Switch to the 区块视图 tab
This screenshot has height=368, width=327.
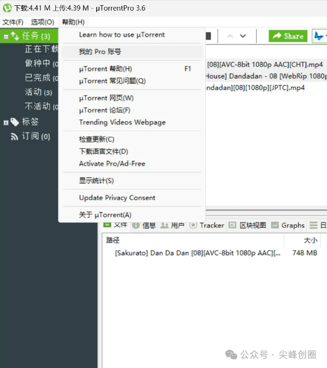pos(247,226)
